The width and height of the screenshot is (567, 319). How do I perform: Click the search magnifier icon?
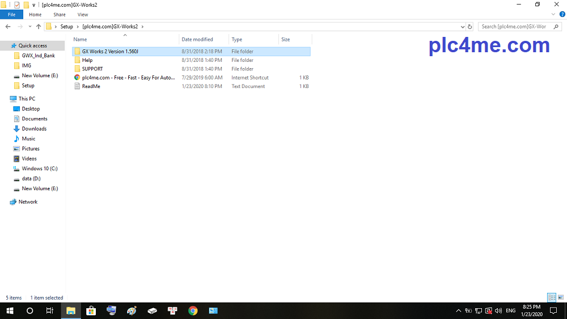coord(556,27)
